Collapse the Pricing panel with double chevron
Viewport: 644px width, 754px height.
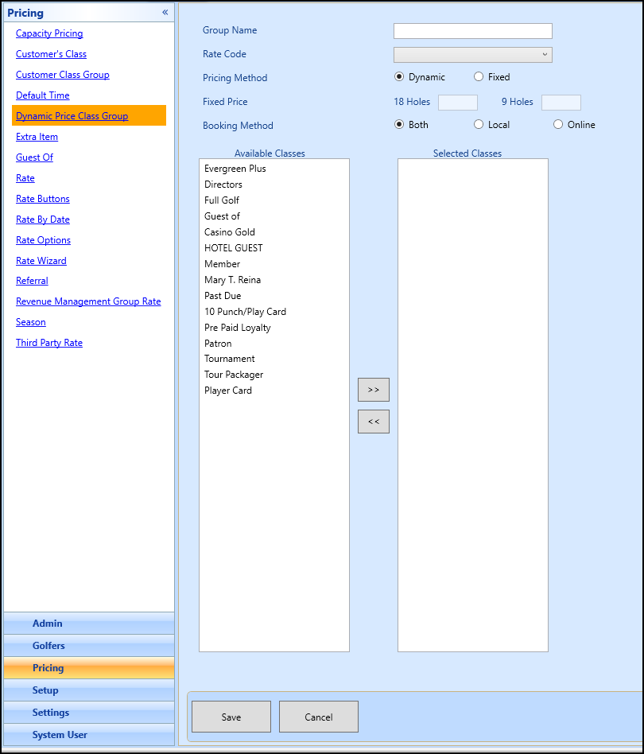point(165,13)
